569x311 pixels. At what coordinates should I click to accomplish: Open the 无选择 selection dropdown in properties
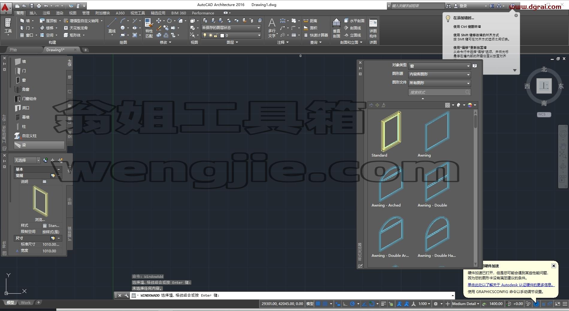(27, 160)
